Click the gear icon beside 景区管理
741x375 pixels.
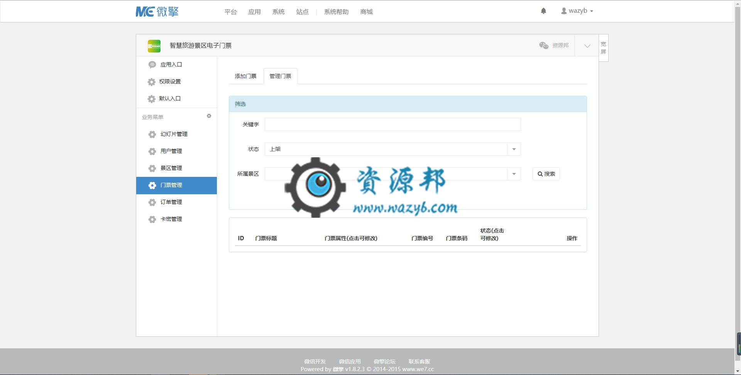click(x=152, y=168)
